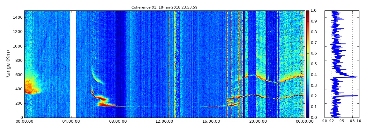The image size is (367, 129).
Task: Click the colorbar at the 0.5 level
Action: (308, 64)
